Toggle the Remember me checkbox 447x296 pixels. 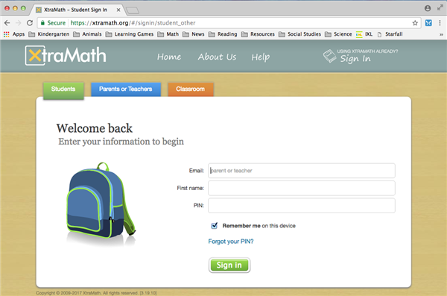point(214,226)
